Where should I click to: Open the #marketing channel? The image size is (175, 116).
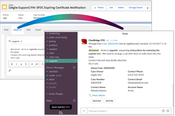pyautogui.click(x=61, y=33)
